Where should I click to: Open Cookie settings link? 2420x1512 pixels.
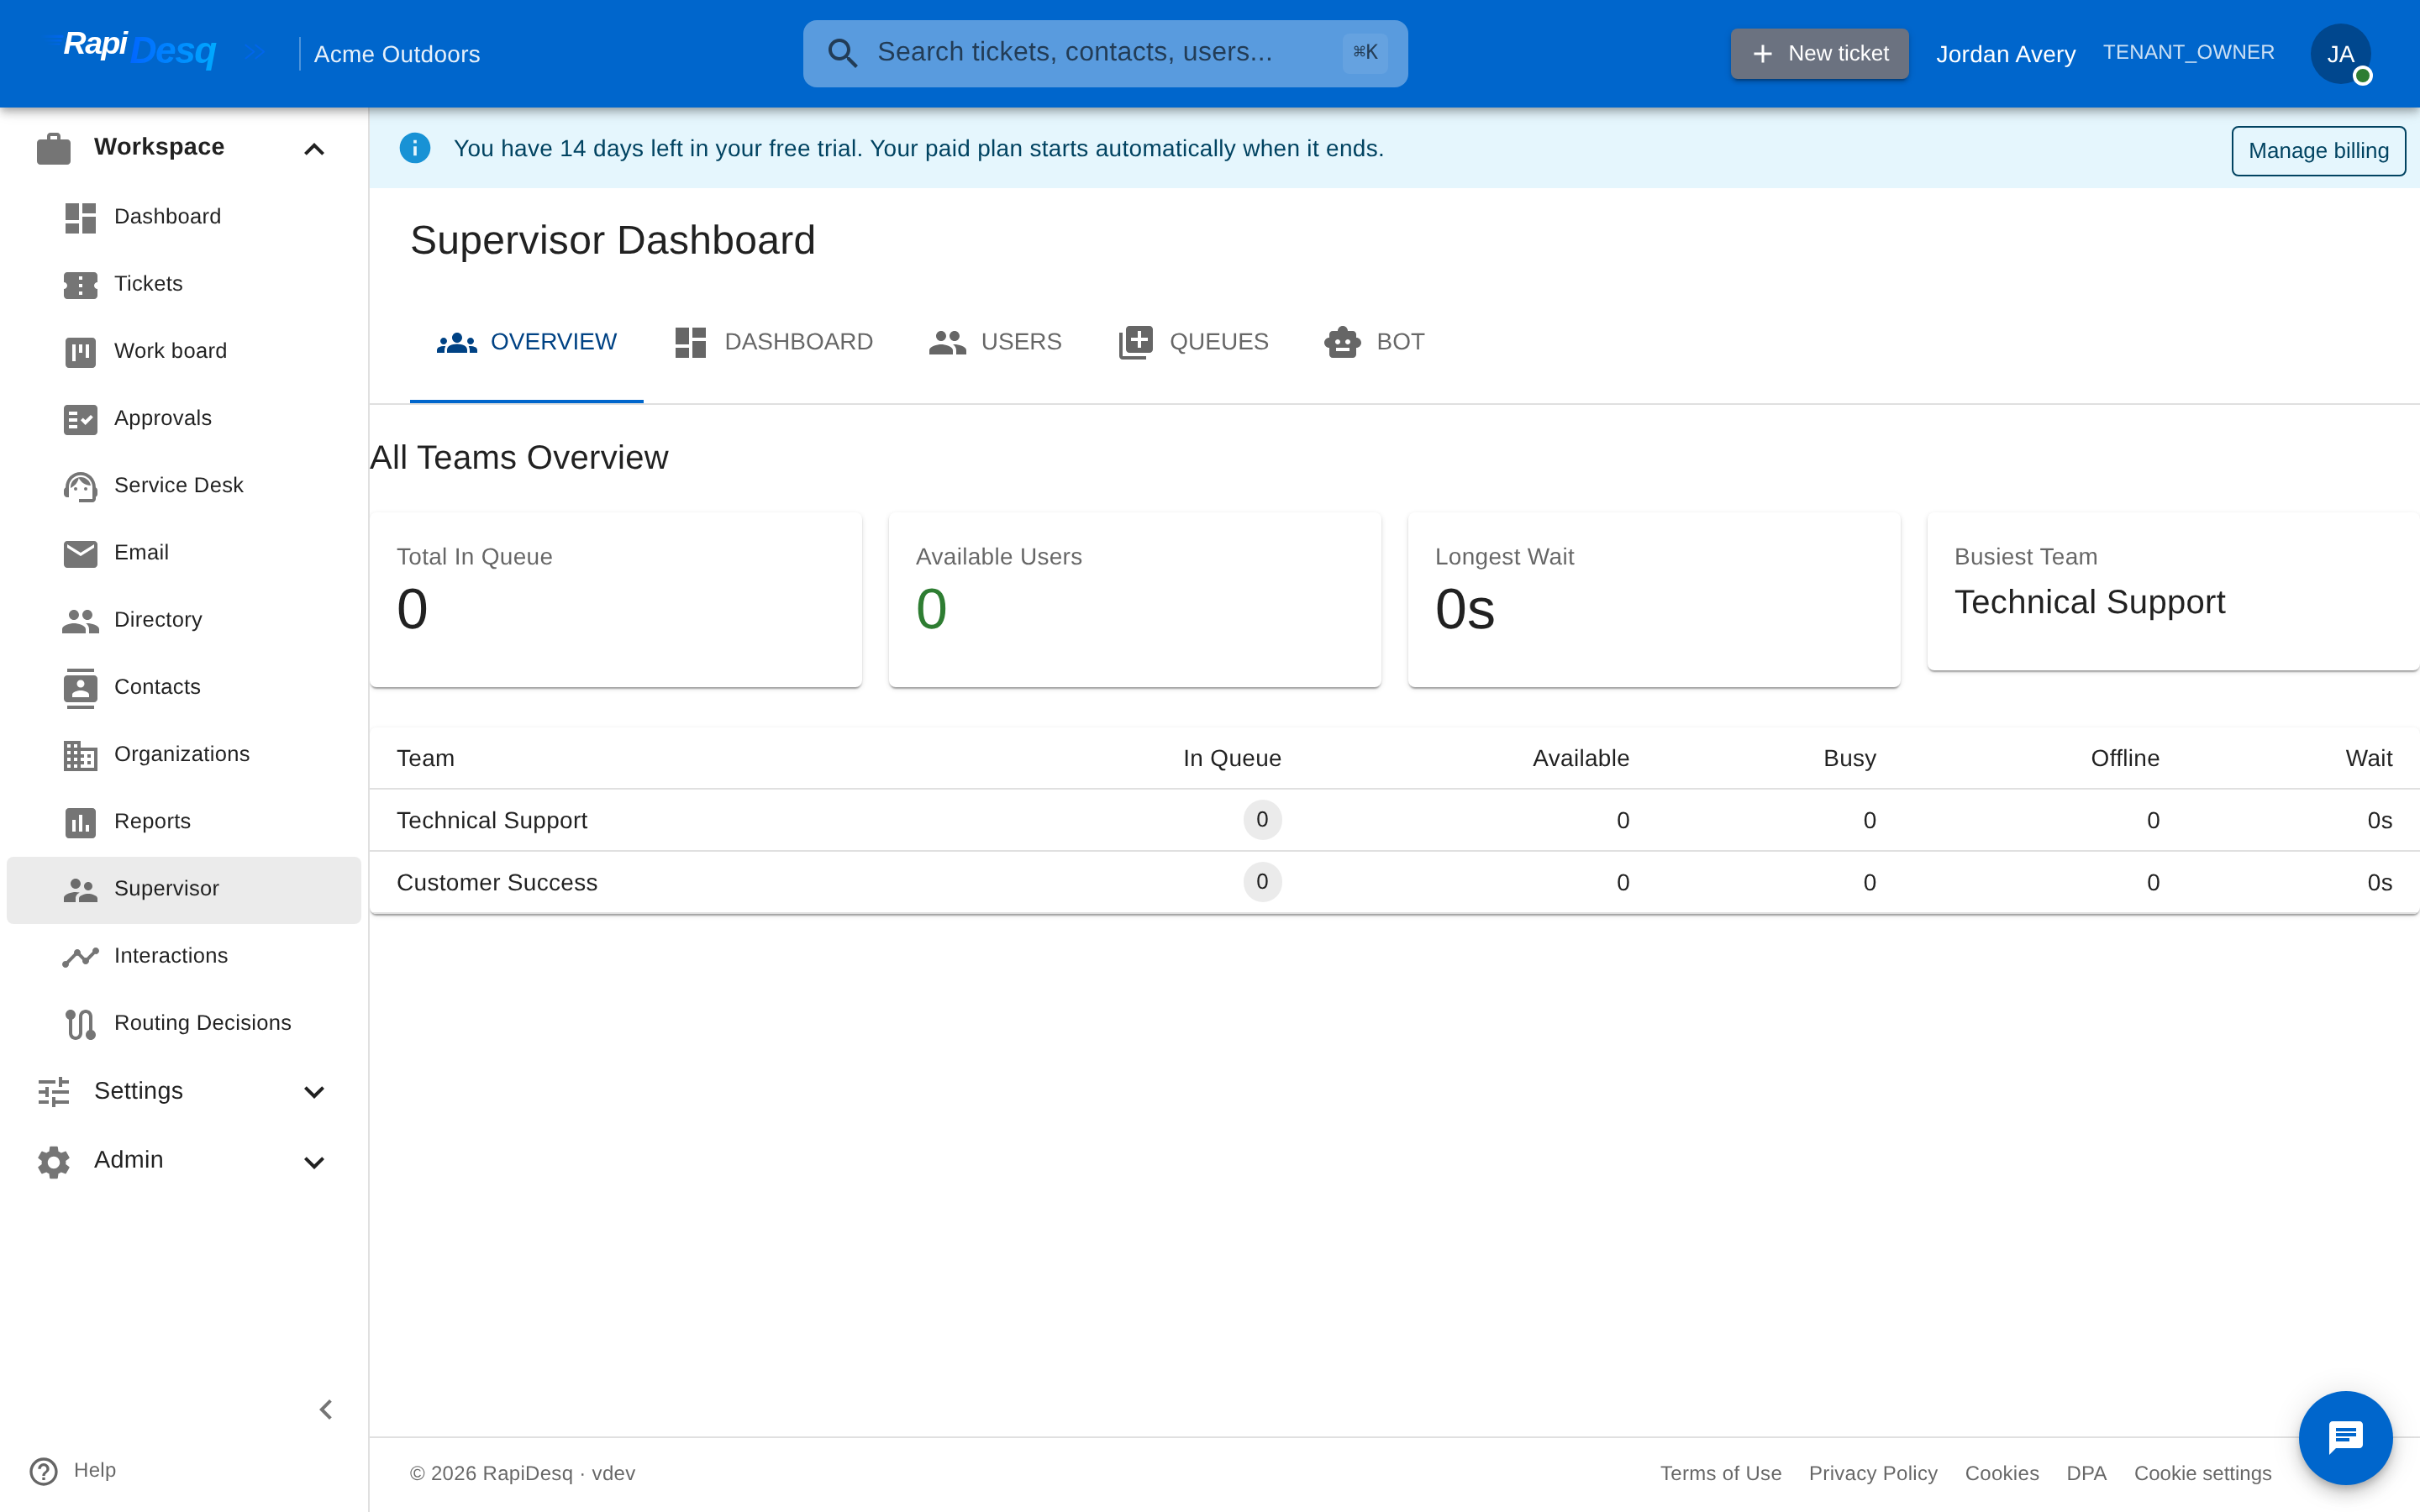2203,1473
